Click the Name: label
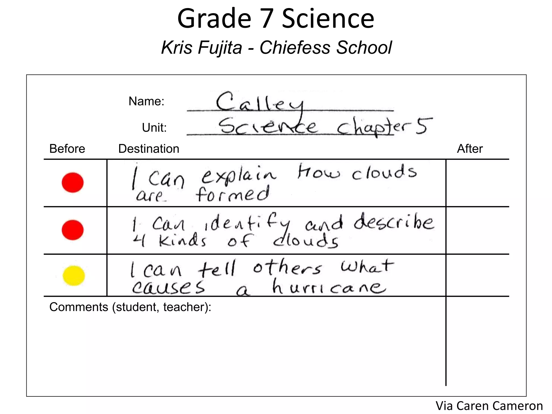The height and width of the screenshot is (414, 552). click(x=146, y=101)
